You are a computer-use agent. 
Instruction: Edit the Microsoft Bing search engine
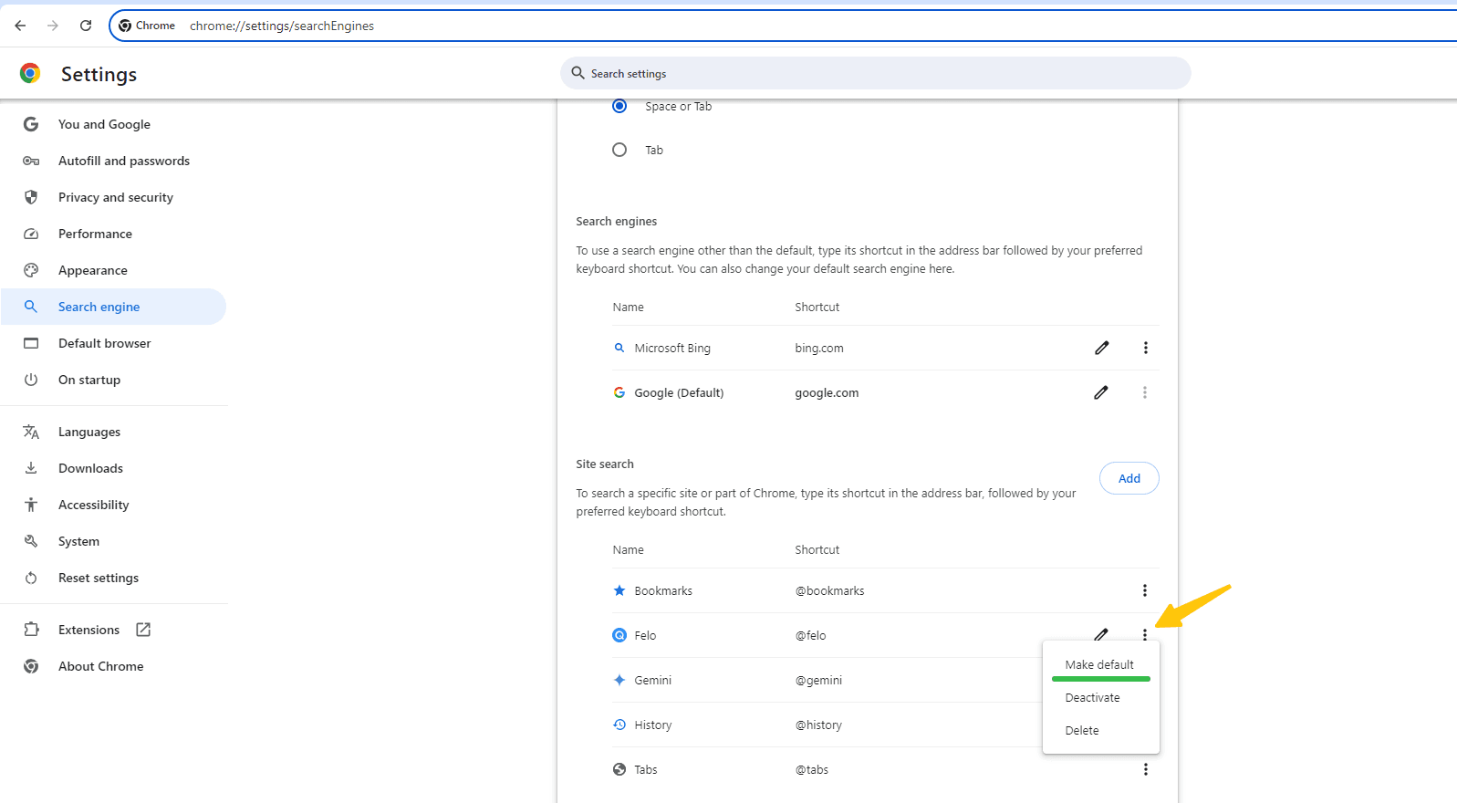tap(1102, 348)
